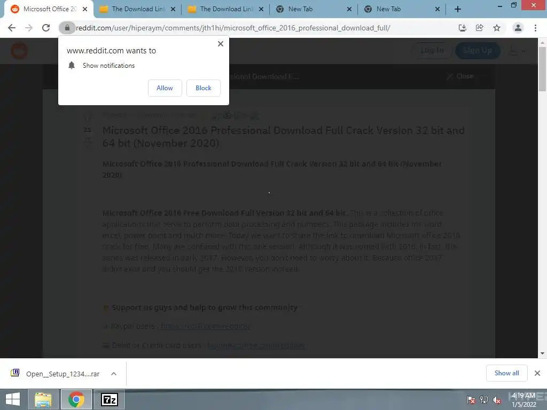
Task: Click the address bar URL
Action: 233,28
